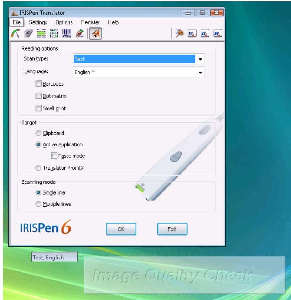This screenshot has height=300, width=291.
Task: Click the Language field showing English *
Action: point(138,72)
